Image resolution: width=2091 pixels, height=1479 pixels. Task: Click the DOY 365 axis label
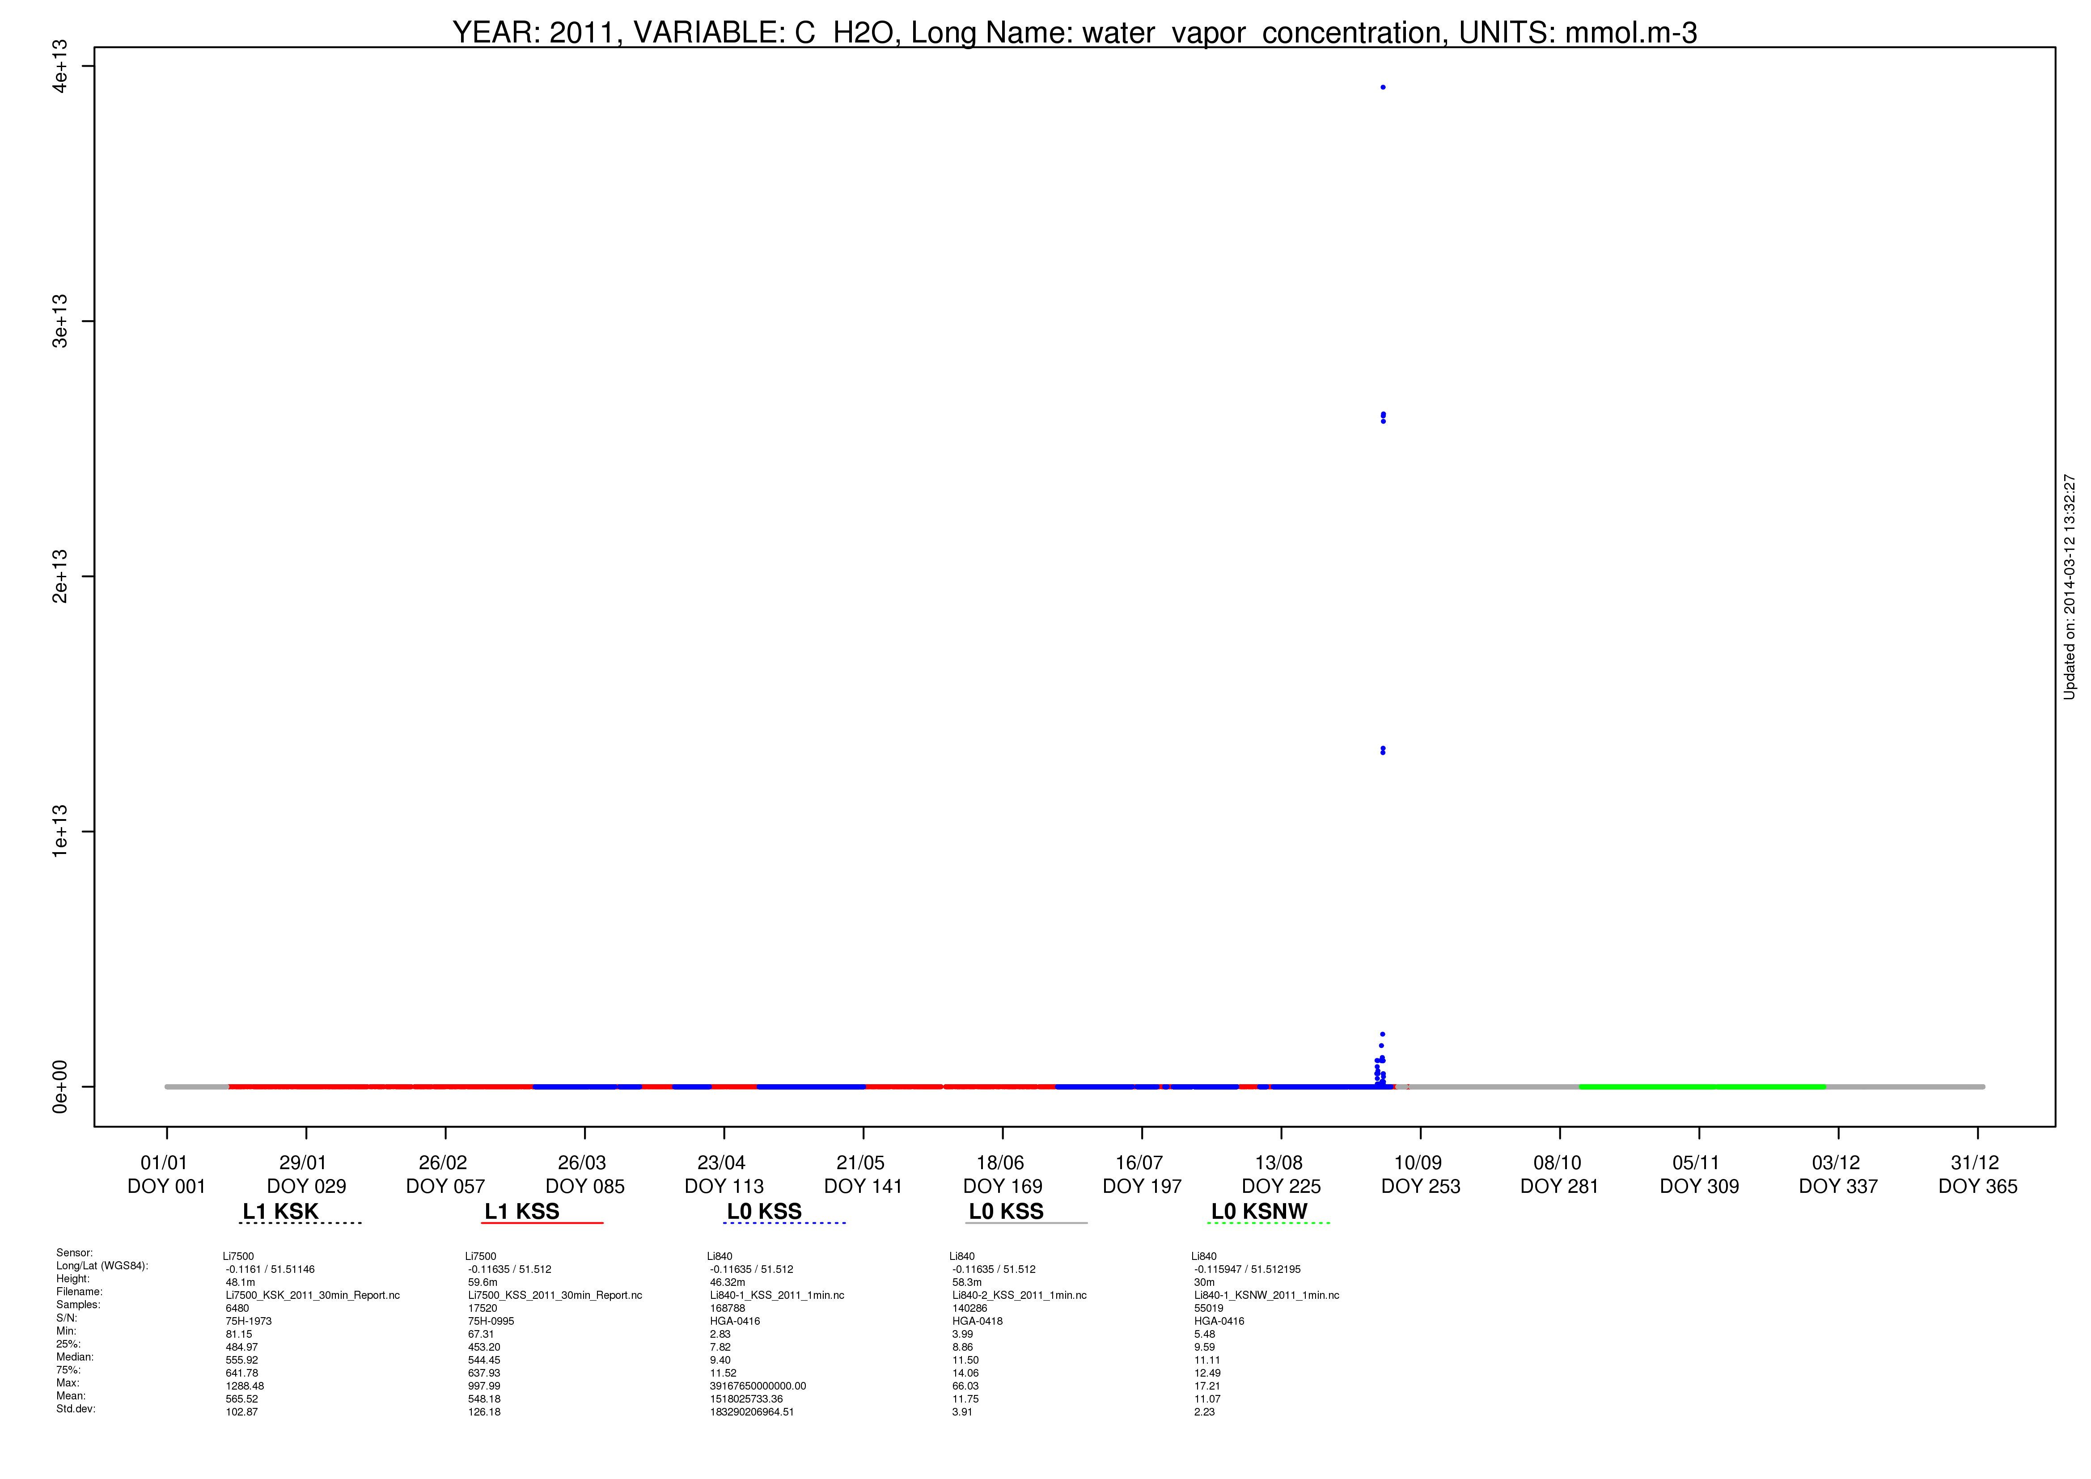pos(1978,1187)
